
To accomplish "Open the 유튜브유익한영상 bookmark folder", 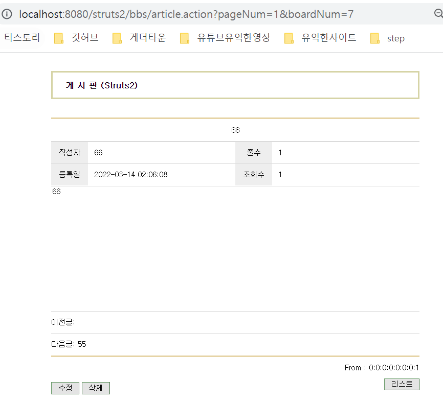I will pyautogui.click(x=225, y=38).
